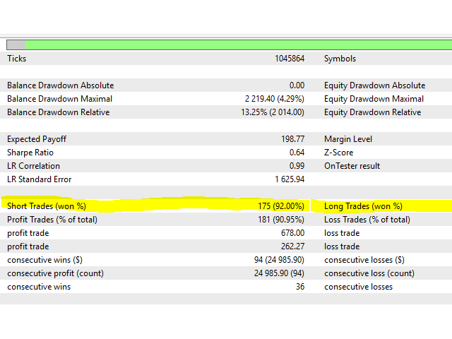Select value 2 219.40 (4.29%)
Viewport: 452px width, 339px height.
pos(275,99)
